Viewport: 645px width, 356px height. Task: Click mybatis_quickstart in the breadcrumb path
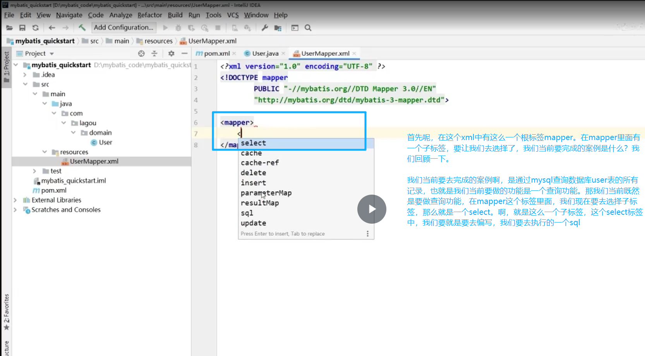click(x=41, y=41)
